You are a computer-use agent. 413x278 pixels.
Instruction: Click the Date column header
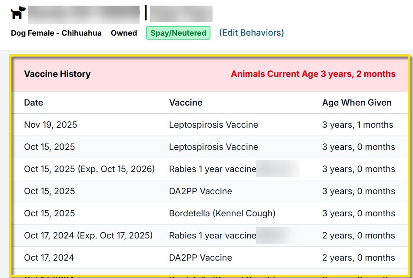tap(33, 103)
